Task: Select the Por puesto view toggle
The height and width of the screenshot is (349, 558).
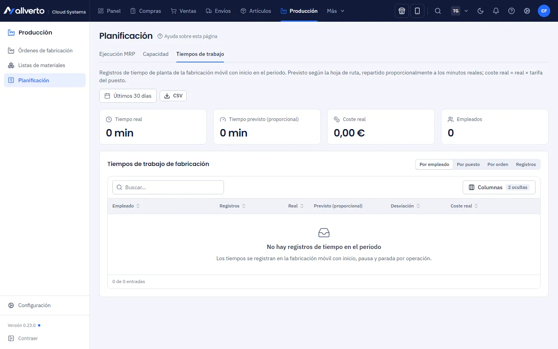Action: (468, 164)
